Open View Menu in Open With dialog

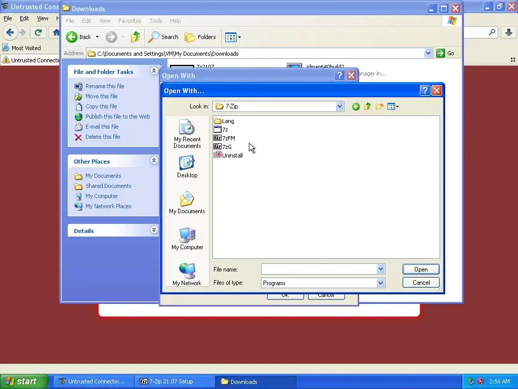pyautogui.click(x=393, y=106)
